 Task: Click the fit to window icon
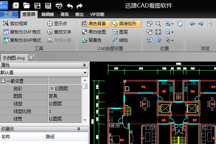[158, 32]
